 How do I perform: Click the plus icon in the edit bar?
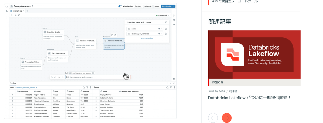point(63,77)
